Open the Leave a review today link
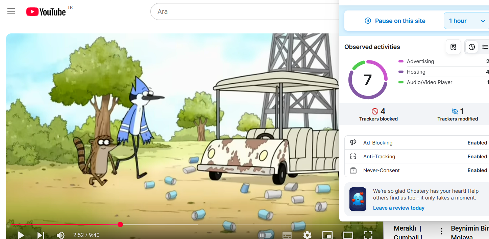 coord(398,208)
